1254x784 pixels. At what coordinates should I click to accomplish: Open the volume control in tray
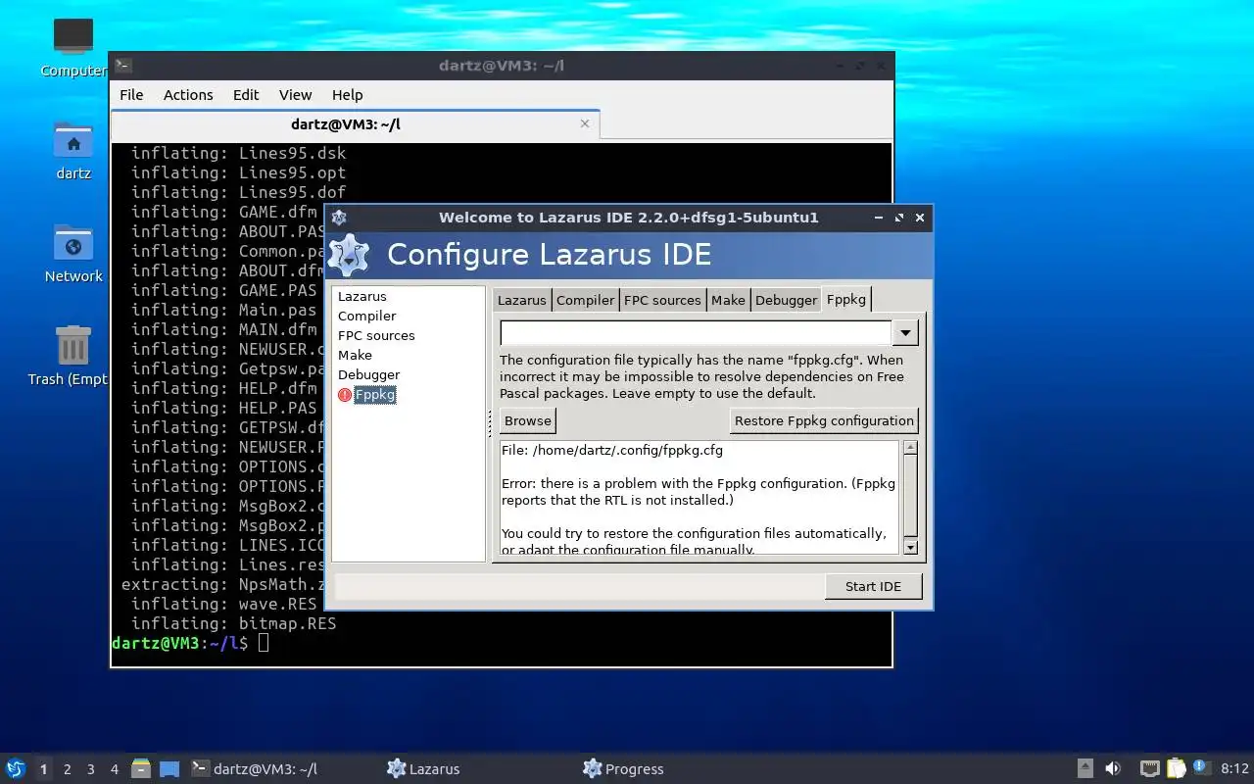pyautogui.click(x=1113, y=768)
